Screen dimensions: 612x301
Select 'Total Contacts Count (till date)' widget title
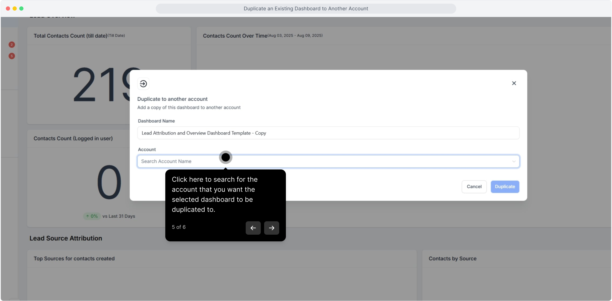[x=70, y=36]
